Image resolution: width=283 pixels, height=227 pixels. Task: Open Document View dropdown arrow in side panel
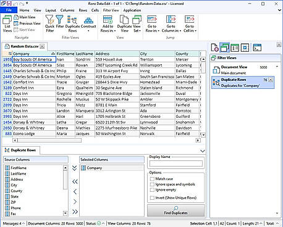[277, 67]
